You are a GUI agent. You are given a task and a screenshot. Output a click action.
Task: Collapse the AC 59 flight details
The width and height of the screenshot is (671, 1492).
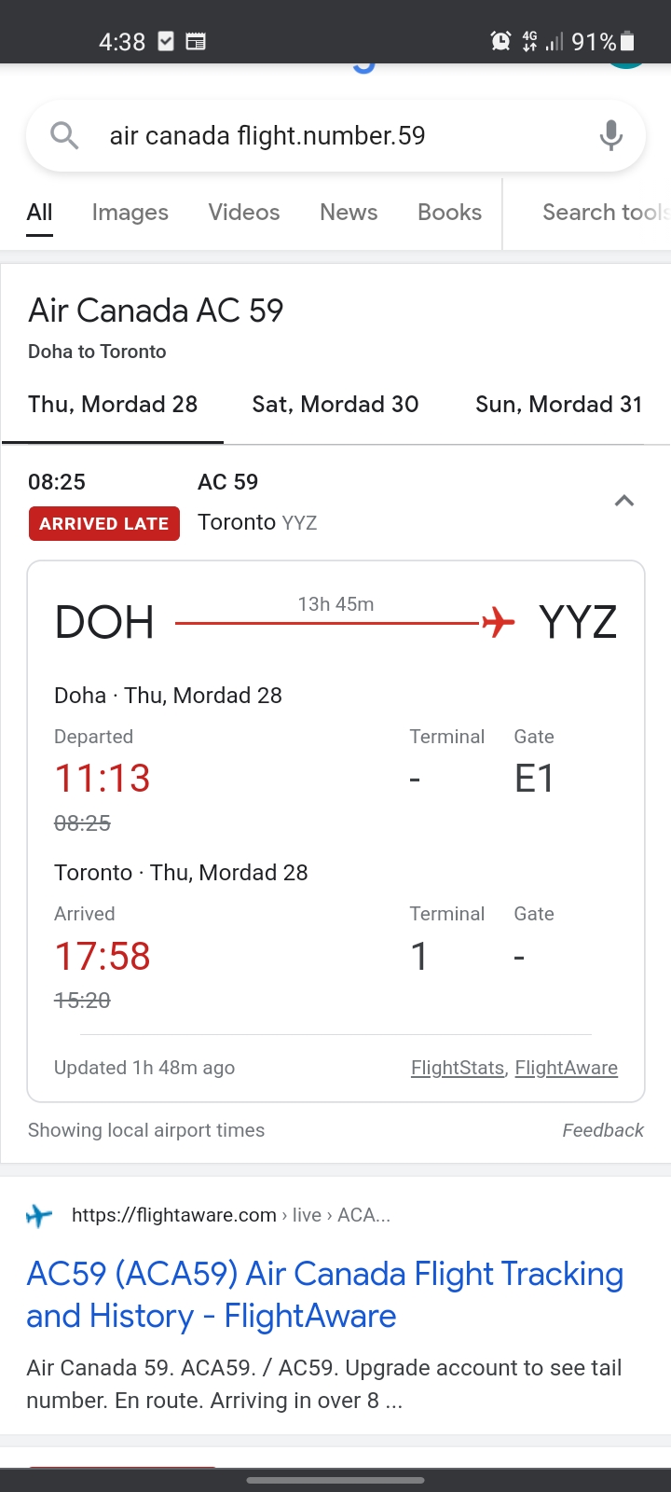pyautogui.click(x=623, y=501)
